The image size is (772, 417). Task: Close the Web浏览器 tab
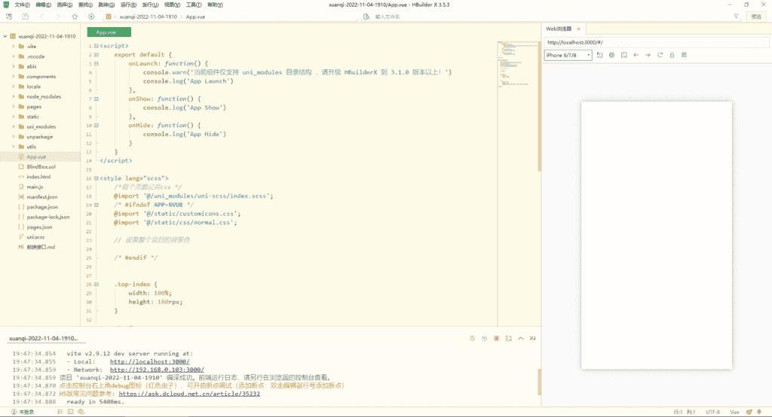[578, 29]
